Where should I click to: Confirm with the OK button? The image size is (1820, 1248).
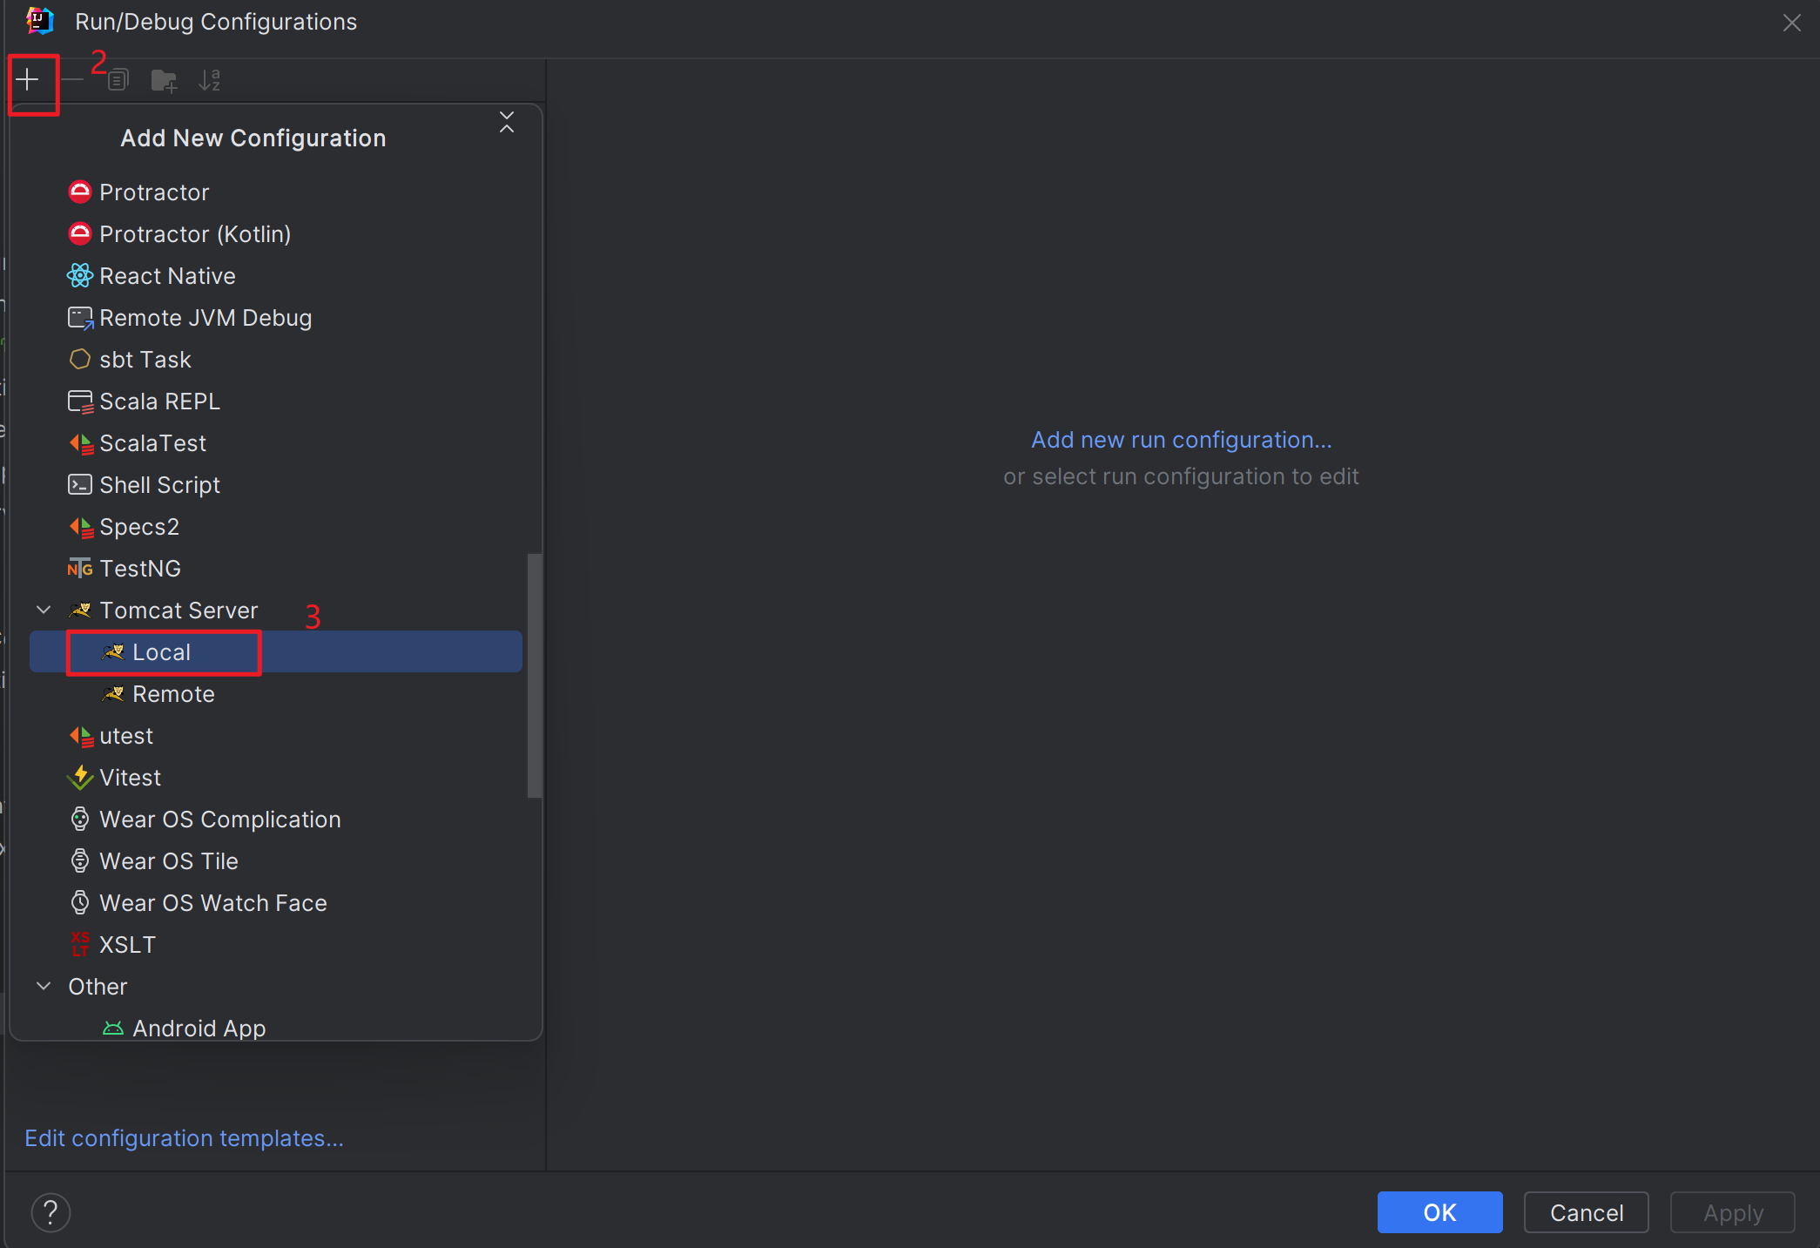coord(1439,1212)
